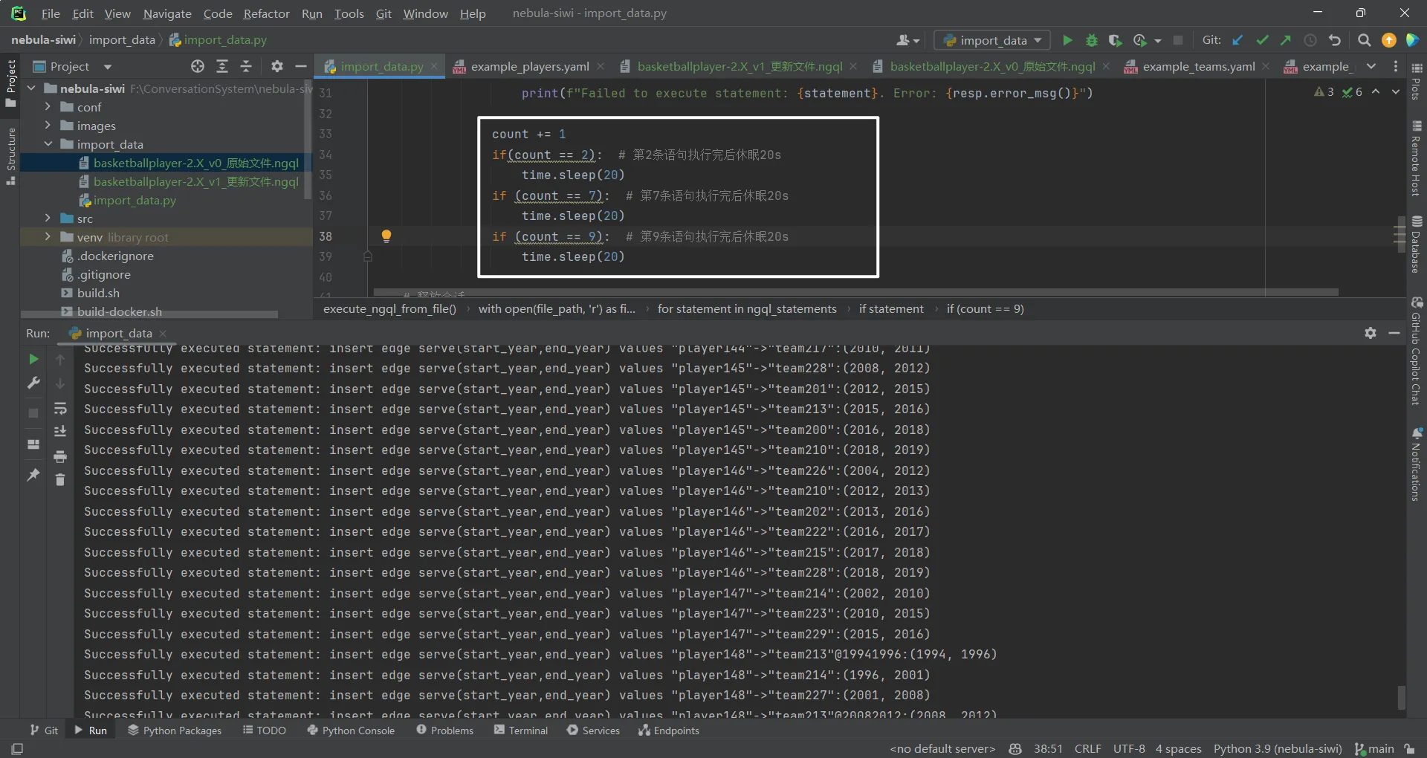Hide the Run tool window
This screenshot has width=1427, height=758.
(x=1394, y=333)
